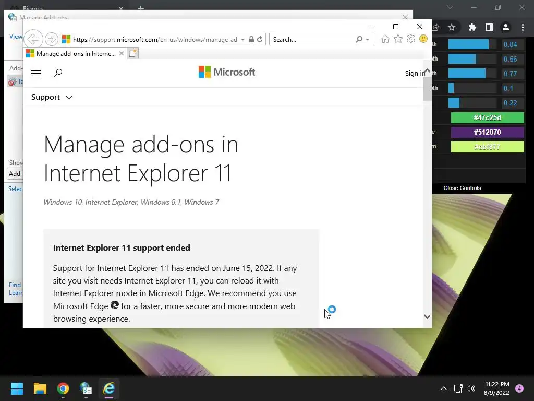
Task: Click the Chrome tab search chevron
Action: (450, 7)
